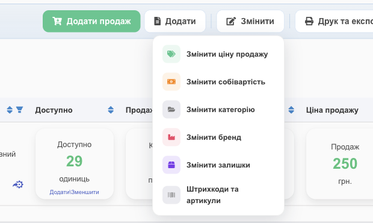The width and height of the screenshot is (373, 223).
Task: Click the purple box stock icon
Action: pos(171,165)
